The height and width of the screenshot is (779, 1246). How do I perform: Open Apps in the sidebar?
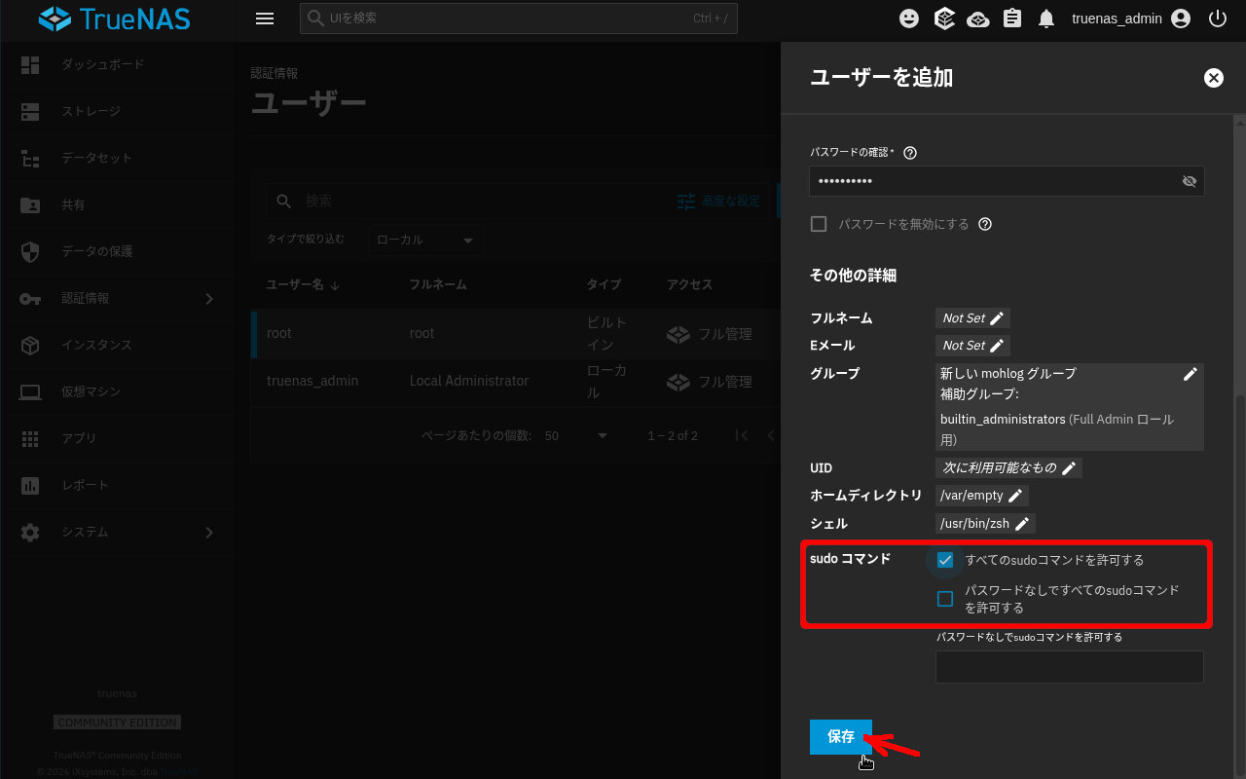point(117,438)
